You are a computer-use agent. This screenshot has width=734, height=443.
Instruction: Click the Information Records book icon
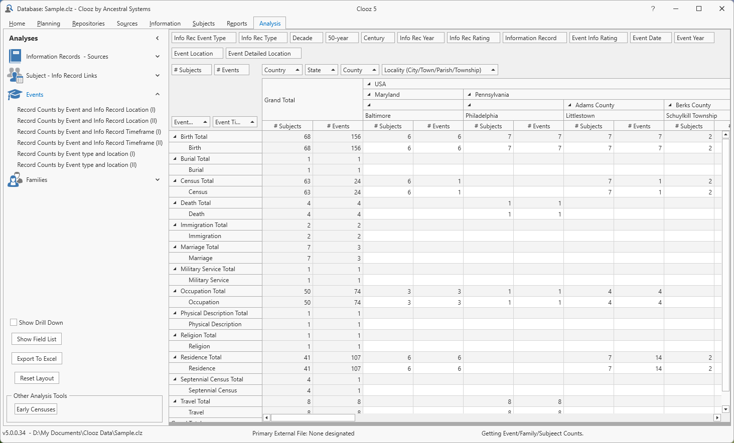pos(15,56)
